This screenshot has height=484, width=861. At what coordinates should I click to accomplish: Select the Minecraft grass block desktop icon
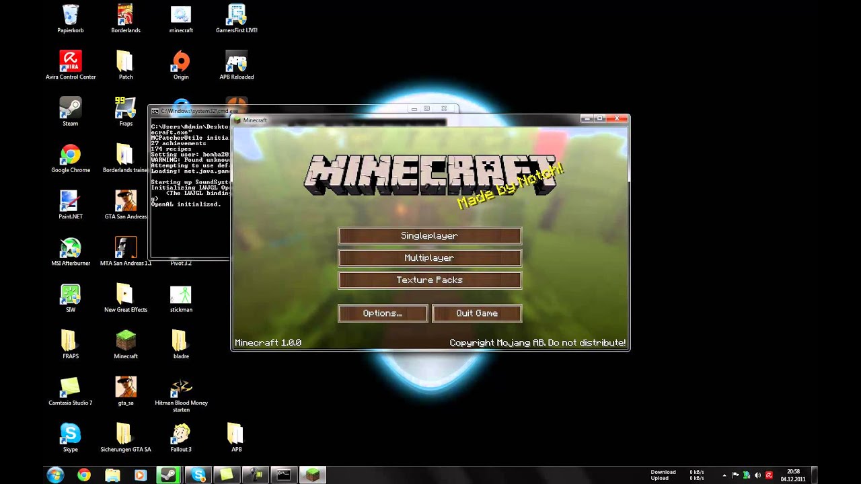pyautogui.click(x=126, y=345)
